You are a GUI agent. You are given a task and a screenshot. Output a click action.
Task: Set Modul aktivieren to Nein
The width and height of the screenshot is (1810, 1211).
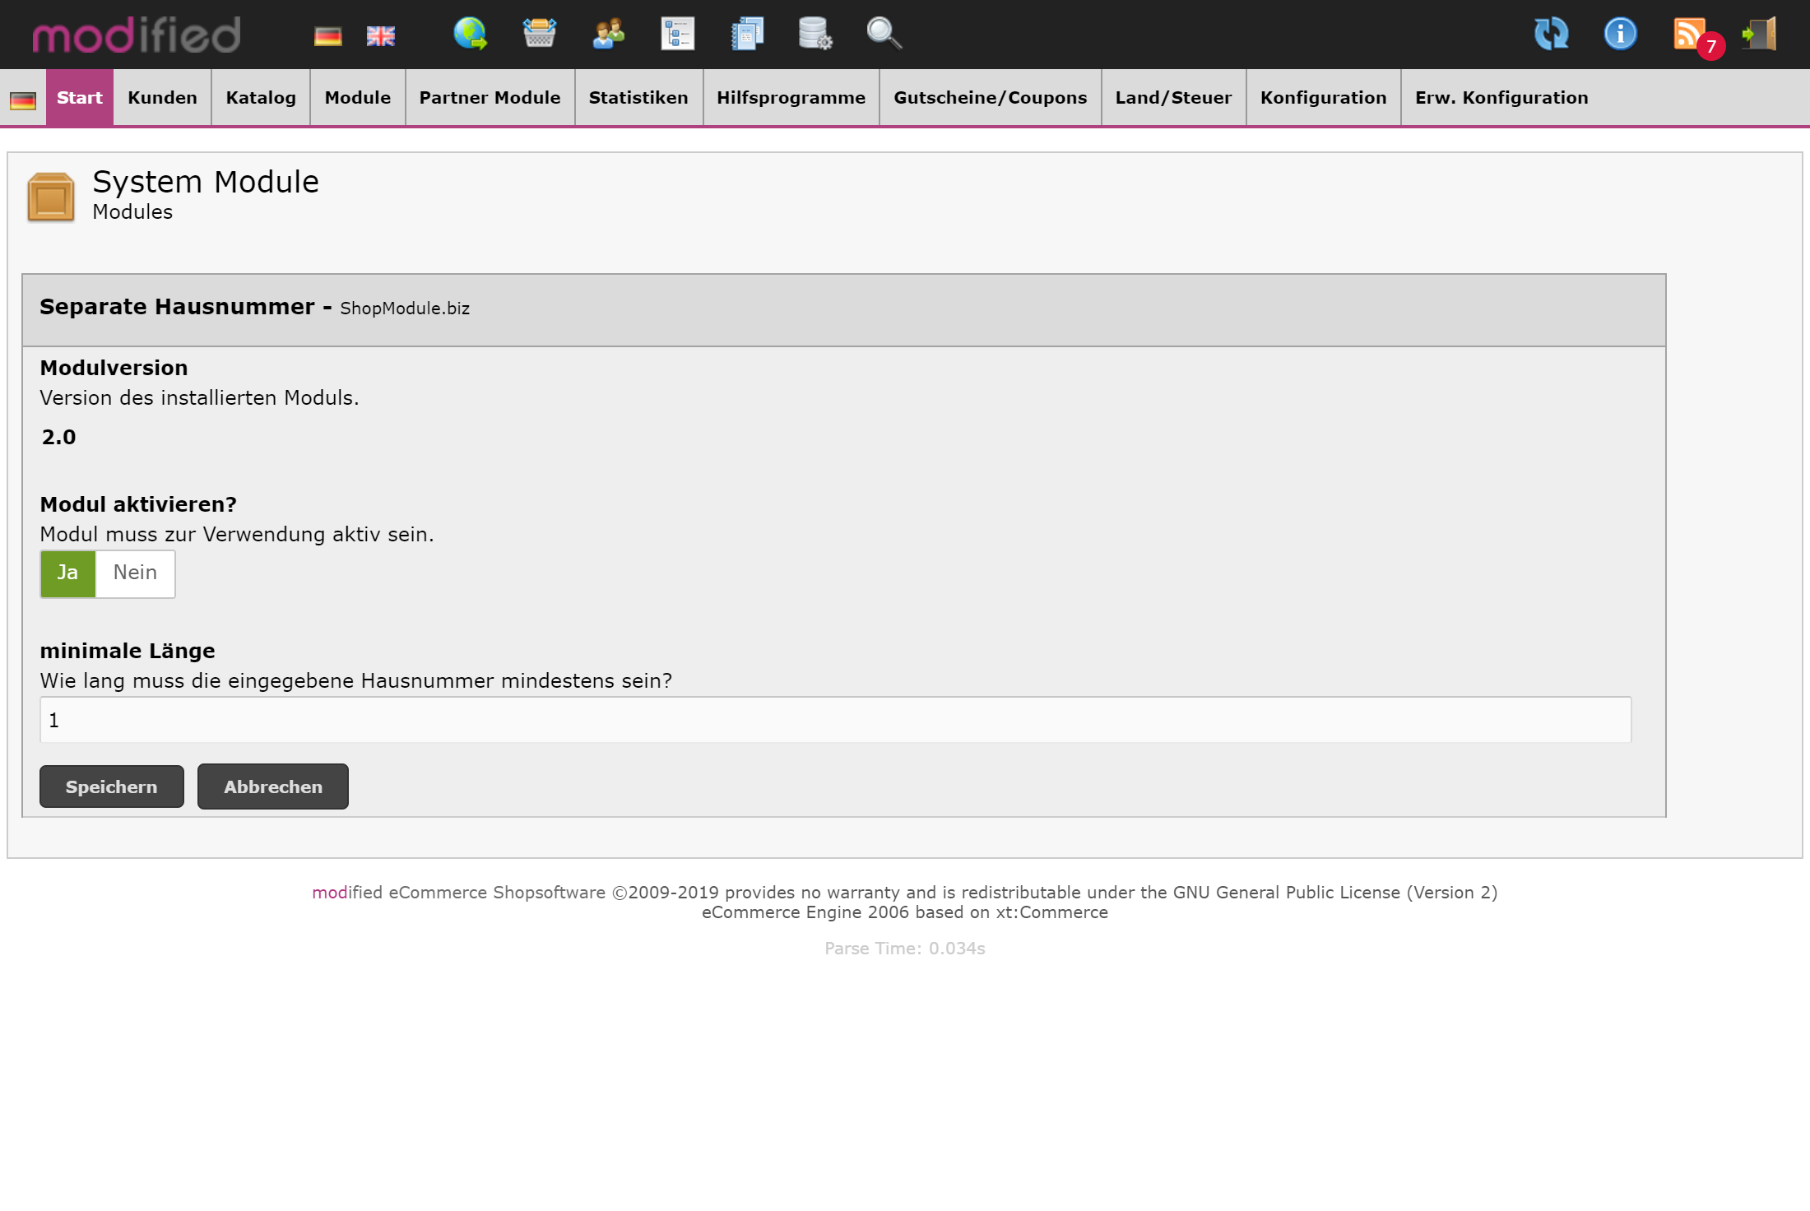pyautogui.click(x=135, y=573)
